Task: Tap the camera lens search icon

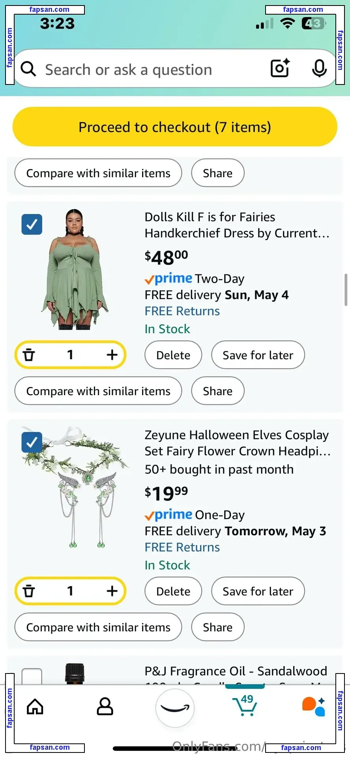Action: [280, 69]
